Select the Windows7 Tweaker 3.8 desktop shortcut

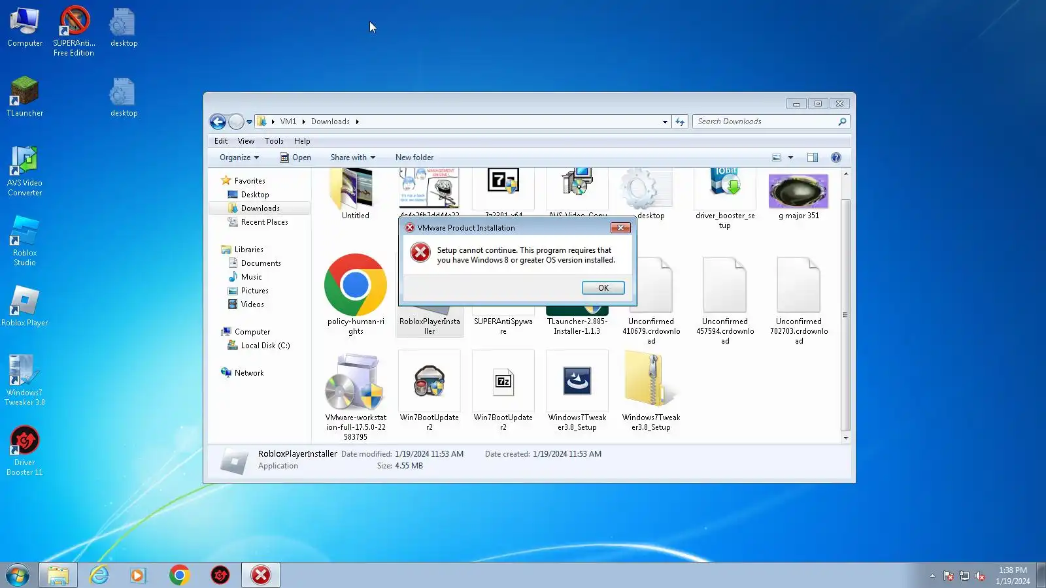pos(25,381)
